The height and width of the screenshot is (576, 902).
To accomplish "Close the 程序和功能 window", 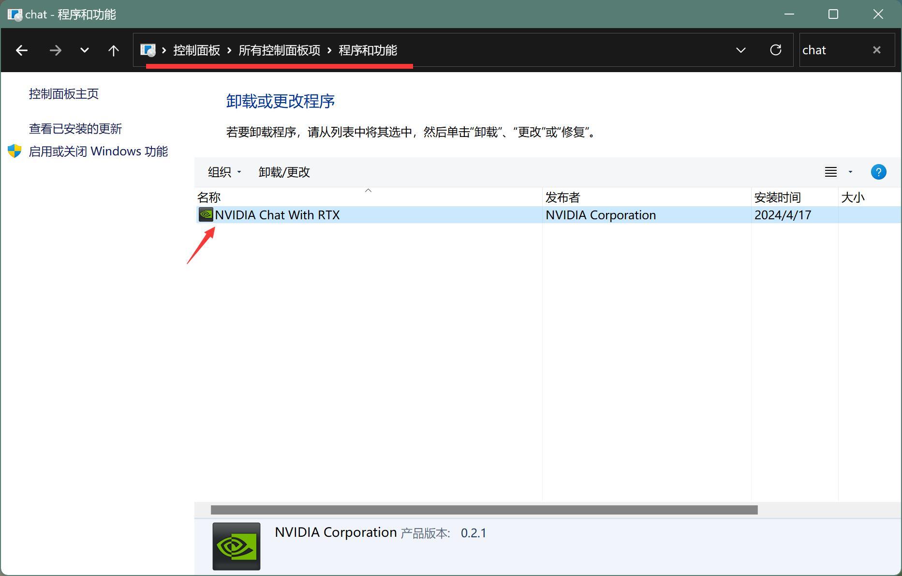I will (x=878, y=14).
